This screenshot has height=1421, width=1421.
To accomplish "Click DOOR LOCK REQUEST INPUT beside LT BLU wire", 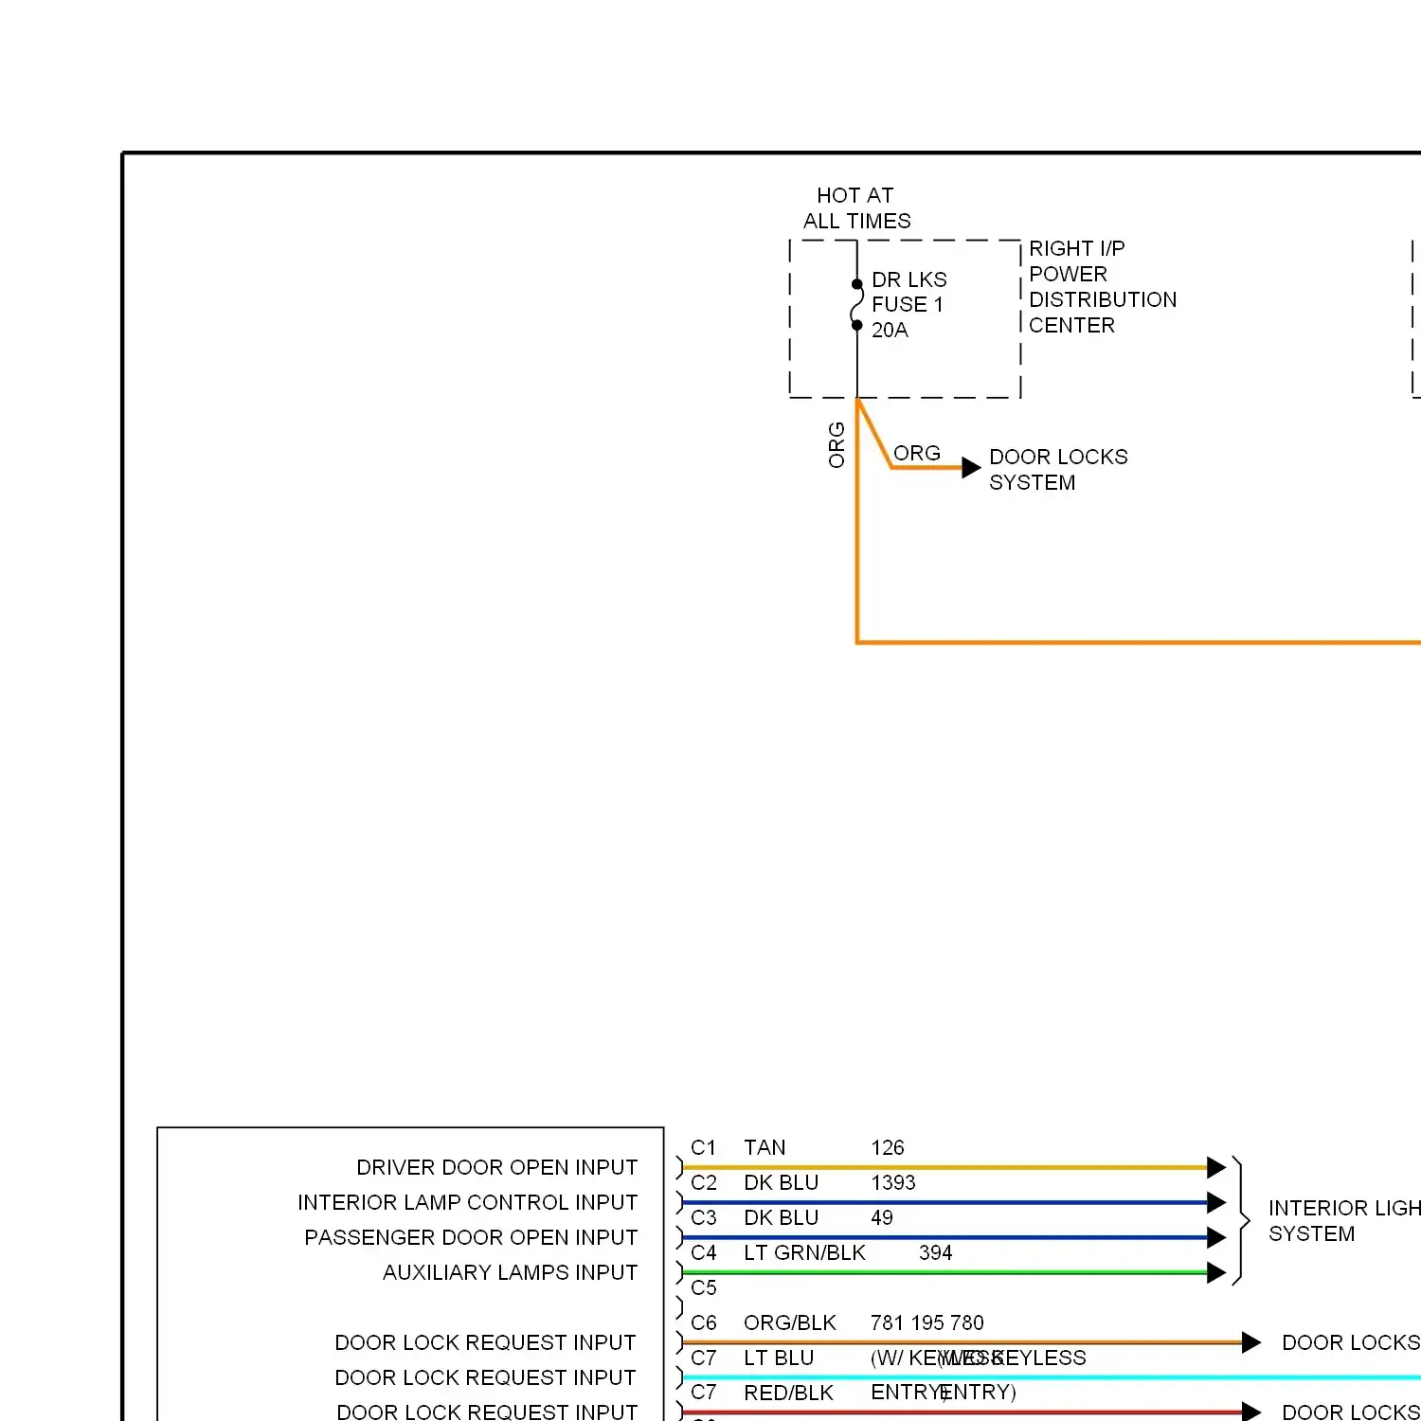I will (485, 1377).
